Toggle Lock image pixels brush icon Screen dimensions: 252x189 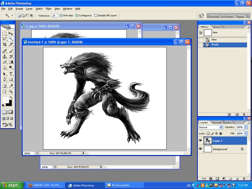[212, 133]
